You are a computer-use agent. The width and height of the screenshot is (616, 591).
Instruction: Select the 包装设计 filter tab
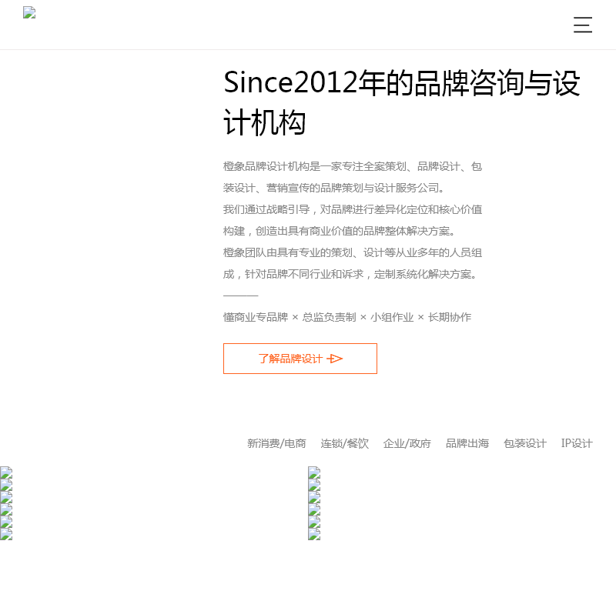coord(524,443)
